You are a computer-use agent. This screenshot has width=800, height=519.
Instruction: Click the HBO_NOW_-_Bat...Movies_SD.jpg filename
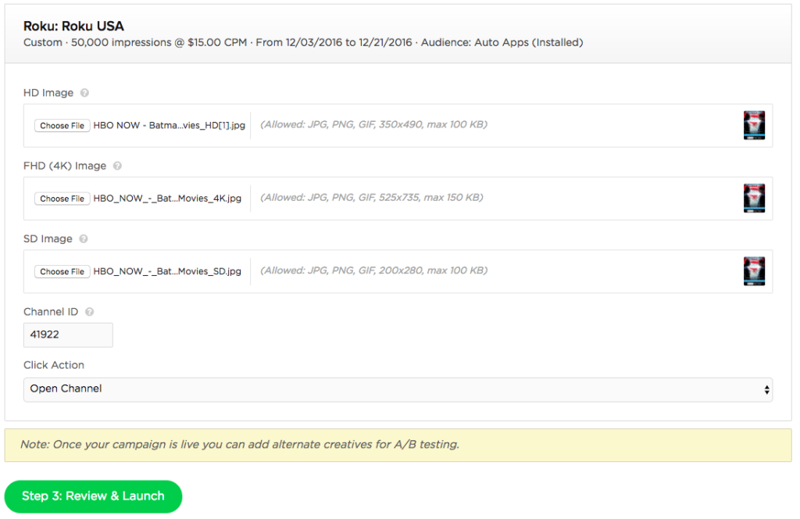(167, 271)
